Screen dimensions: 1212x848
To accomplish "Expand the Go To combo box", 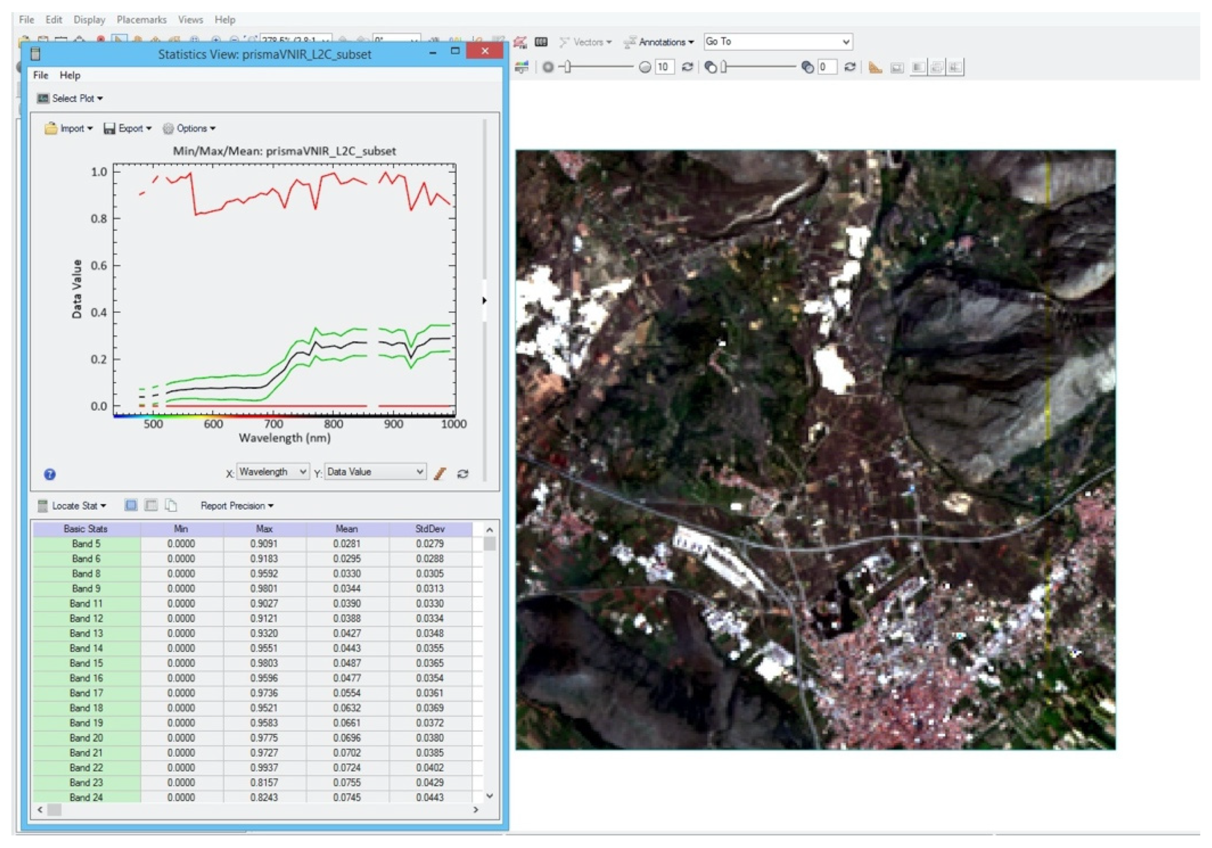I will click(x=845, y=42).
